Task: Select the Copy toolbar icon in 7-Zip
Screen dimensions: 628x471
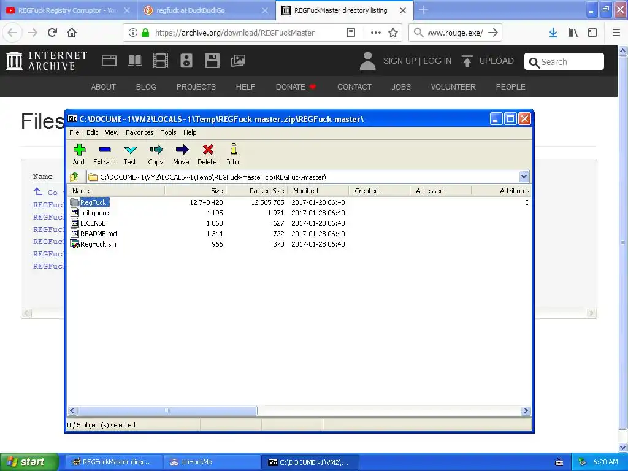Action: pyautogui.click(x=156, y=154)
